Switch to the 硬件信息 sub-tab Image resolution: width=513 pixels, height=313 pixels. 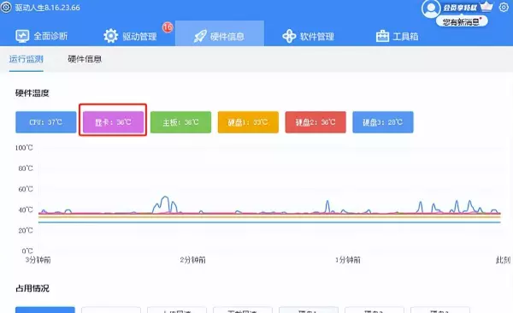point(85,59)
